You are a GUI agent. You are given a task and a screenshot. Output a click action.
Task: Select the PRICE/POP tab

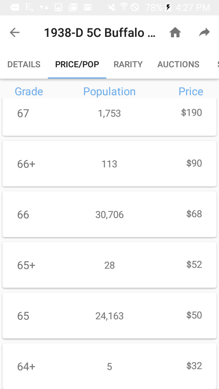coord(77,64)
